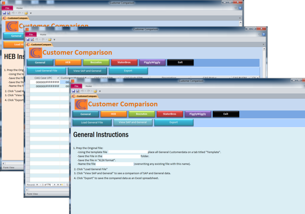Create a new blank record via navigator icon

pos(61,185)
